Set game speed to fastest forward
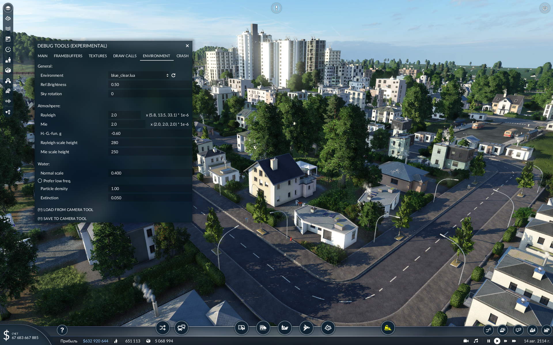Screen dimensions: 553x345 point(514,341)
